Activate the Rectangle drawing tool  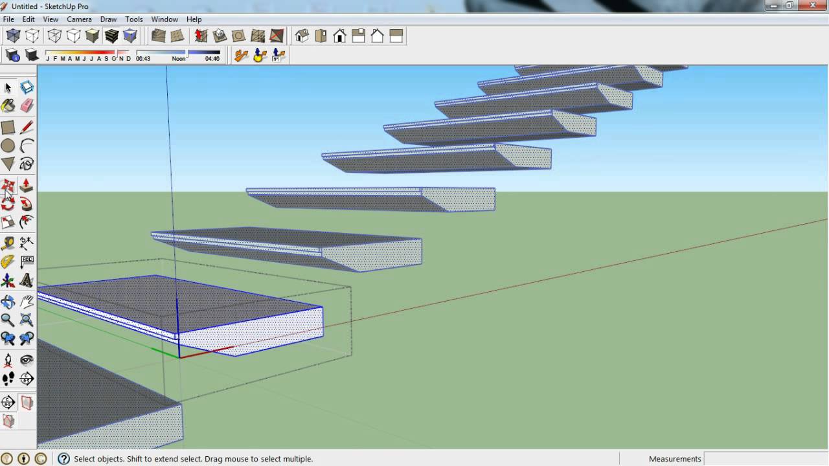8,128
